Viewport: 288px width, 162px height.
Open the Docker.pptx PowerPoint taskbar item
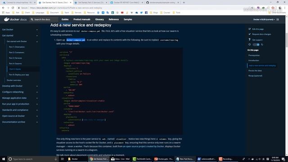pos(164,159)
